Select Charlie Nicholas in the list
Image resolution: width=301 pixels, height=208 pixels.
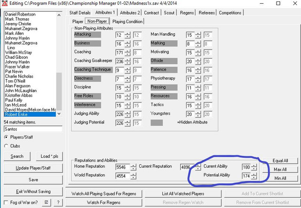19,77
